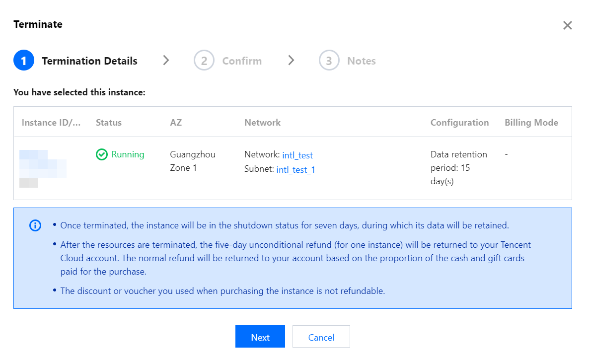Close the Terminate dialog with X icon
Screen dimensions: 589x361
pyautogui.click(x=567, y=25)
